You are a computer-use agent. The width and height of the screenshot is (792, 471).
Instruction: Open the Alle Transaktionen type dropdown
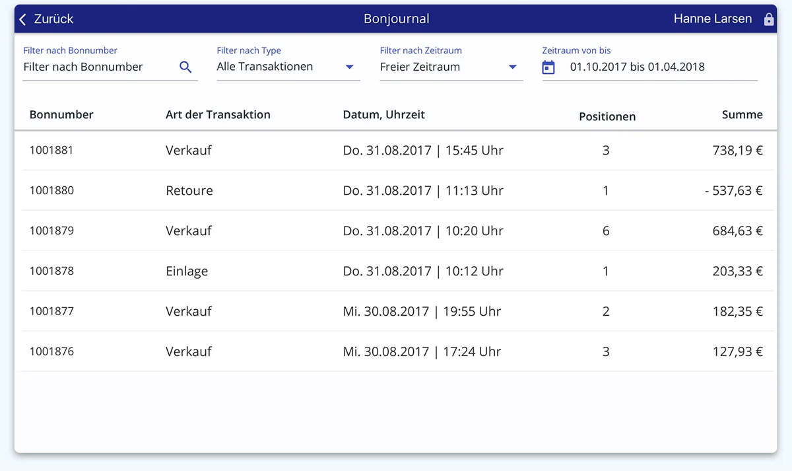coord(288,67)
